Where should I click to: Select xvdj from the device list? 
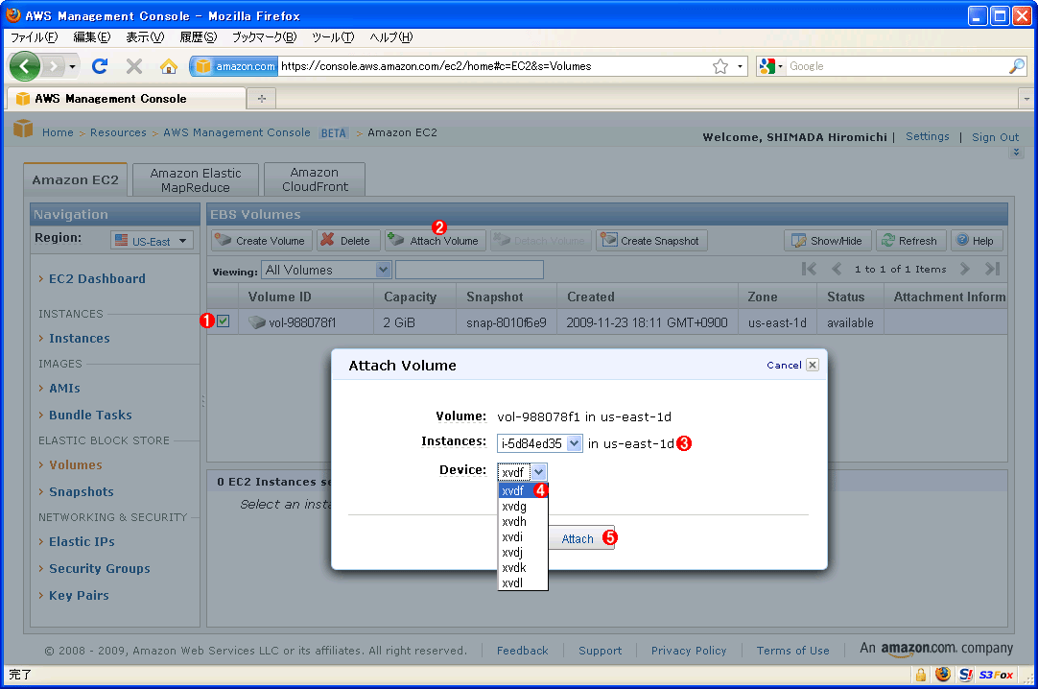tap(522, 552)
